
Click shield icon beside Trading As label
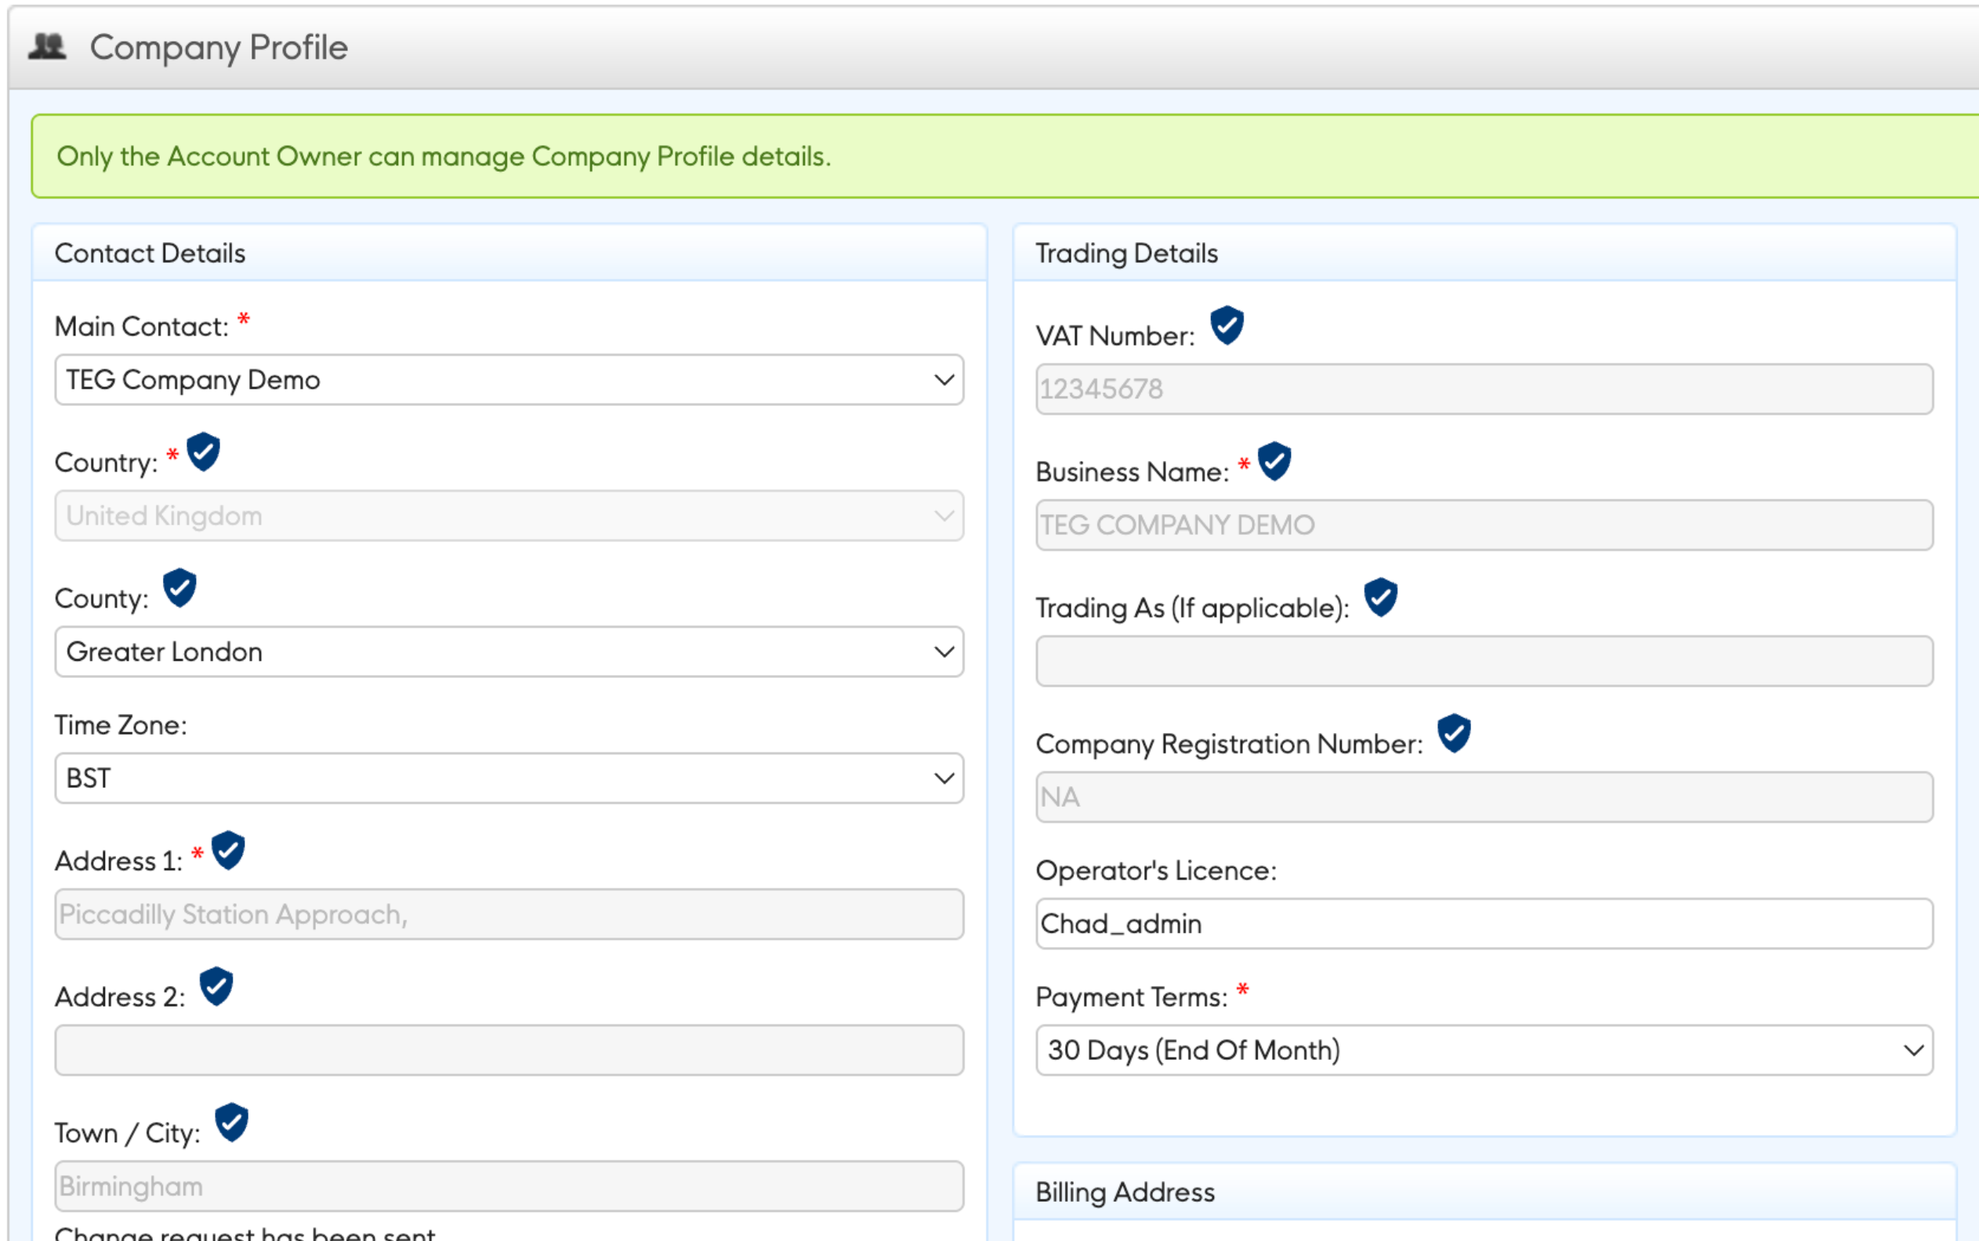pos(1381,597)
